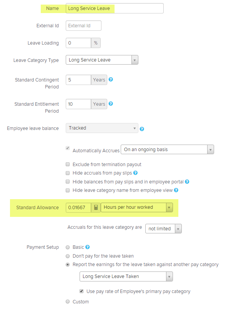The width and height of the screenshot is (236, 313).
Task: Open the Long Service Leave Taken pay category dropdown
Action: click(x=126, y=276)
